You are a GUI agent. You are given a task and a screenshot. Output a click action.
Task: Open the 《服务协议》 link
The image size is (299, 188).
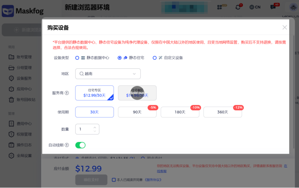[153, 180]
